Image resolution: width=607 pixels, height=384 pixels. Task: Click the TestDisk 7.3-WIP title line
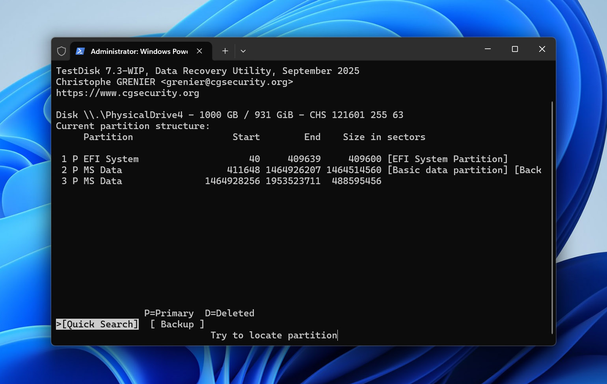point(208,71)
